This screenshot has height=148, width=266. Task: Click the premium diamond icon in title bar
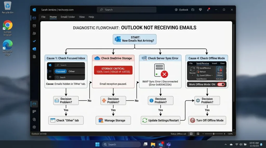pos(200,10)
